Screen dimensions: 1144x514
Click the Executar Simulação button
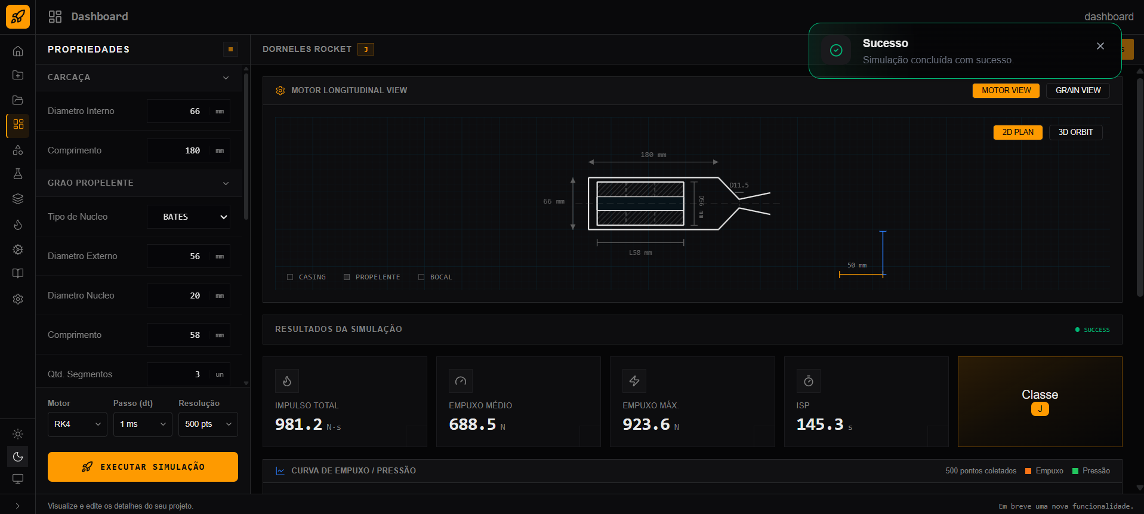pyautogui.click(x=143, y=467)
